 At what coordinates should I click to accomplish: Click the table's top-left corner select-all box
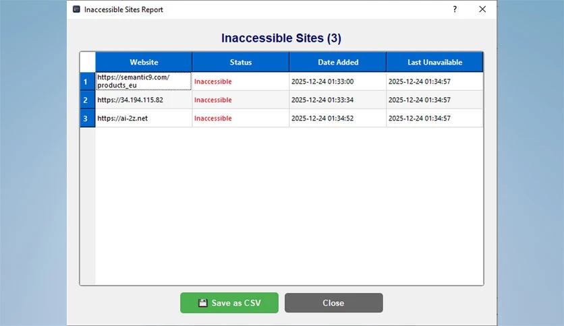pyautogui.click(x=88, y=62)
